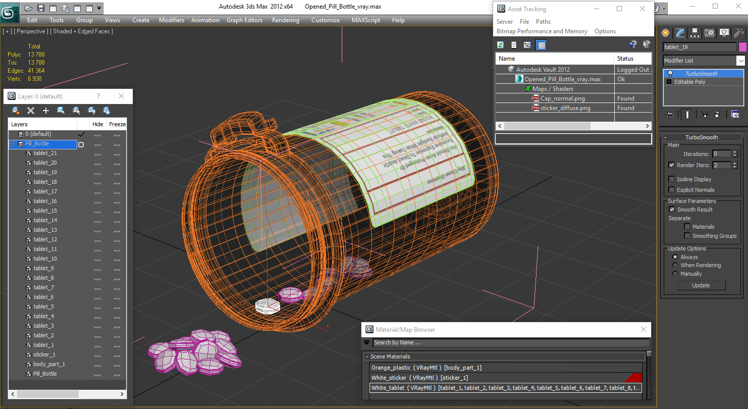
Task: Click the Asset Tracking horizontal scrollbar
Action: click(x=574, y=126)
